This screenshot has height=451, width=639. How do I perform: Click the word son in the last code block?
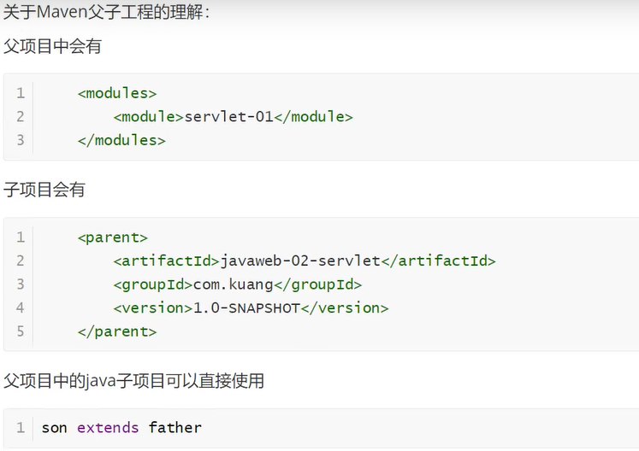click(54, 428)
